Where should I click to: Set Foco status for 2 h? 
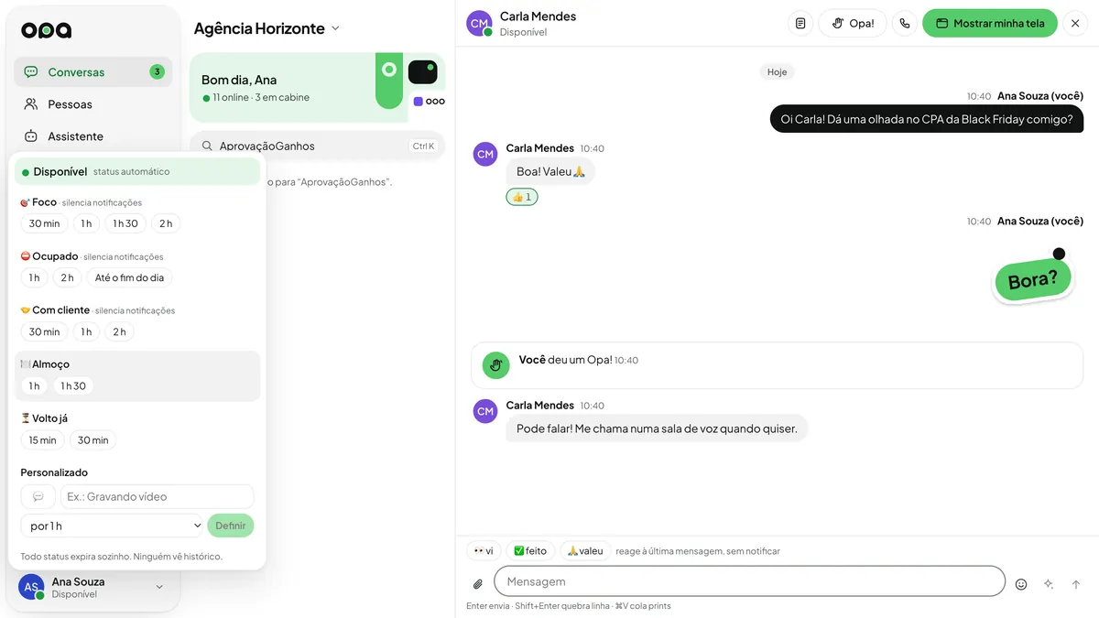166,223
